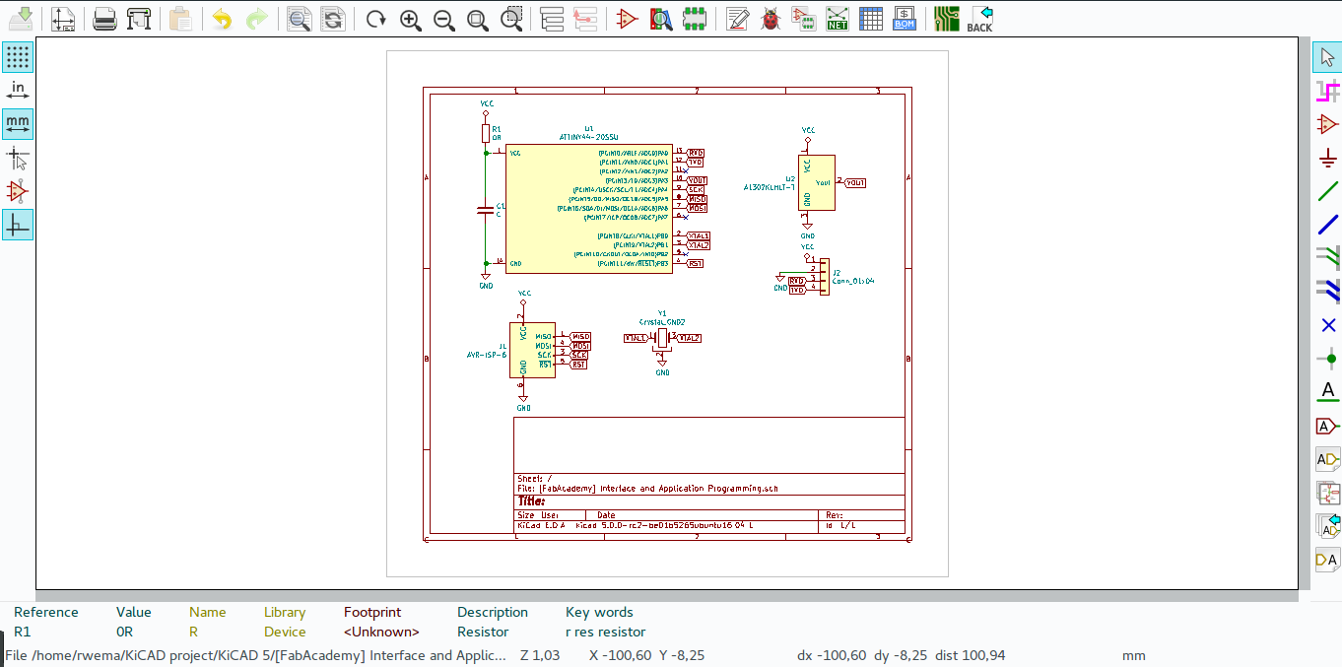
Task: Open the hierarchy navigator
Action: [x=553, y=18]
